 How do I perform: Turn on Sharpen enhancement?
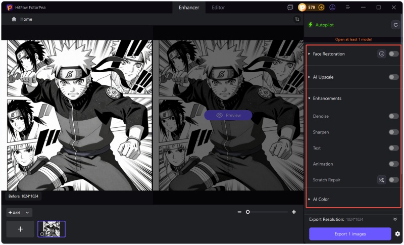tap(394, 132)
